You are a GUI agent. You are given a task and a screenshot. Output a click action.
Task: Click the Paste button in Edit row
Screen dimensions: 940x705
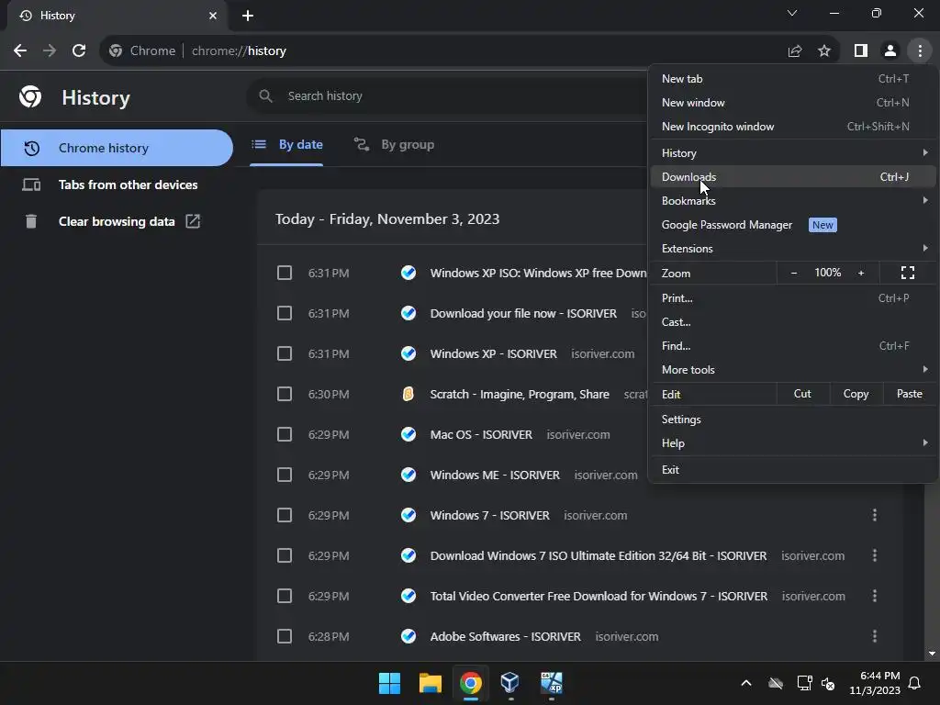pyautogui.click(x=910, y=394)
